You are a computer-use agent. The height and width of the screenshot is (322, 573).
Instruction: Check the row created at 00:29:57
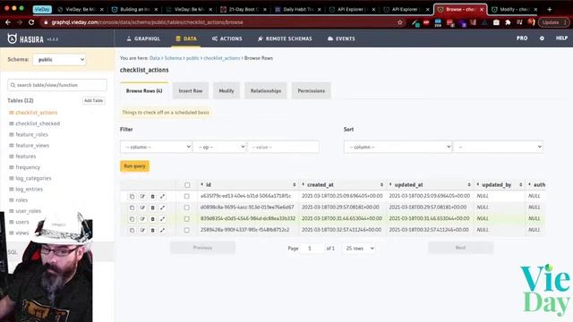coord(187,208)
